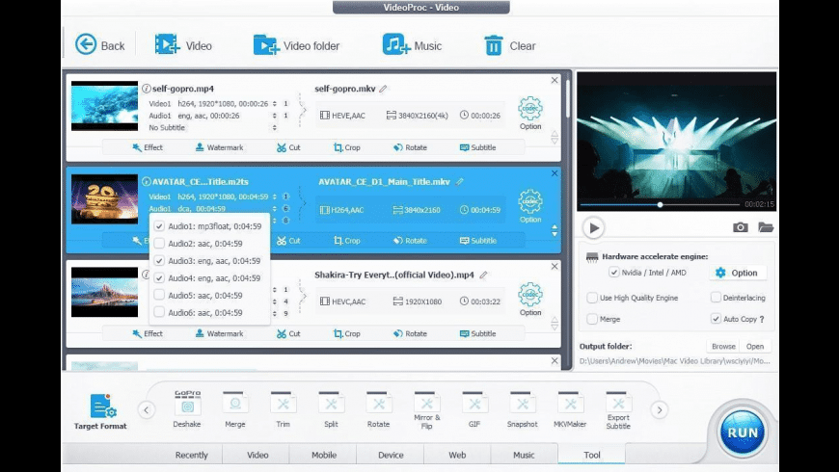Image resolution: width=839 pixels, height=472 pixels.
Task: Open the Export Subtitle tool
Action: [618, 410]
